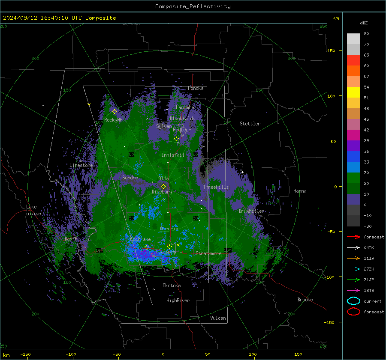The width and height of the screenshot is (386, 360).
Task: Click the Cochrane city label
Action: [140, 239]
